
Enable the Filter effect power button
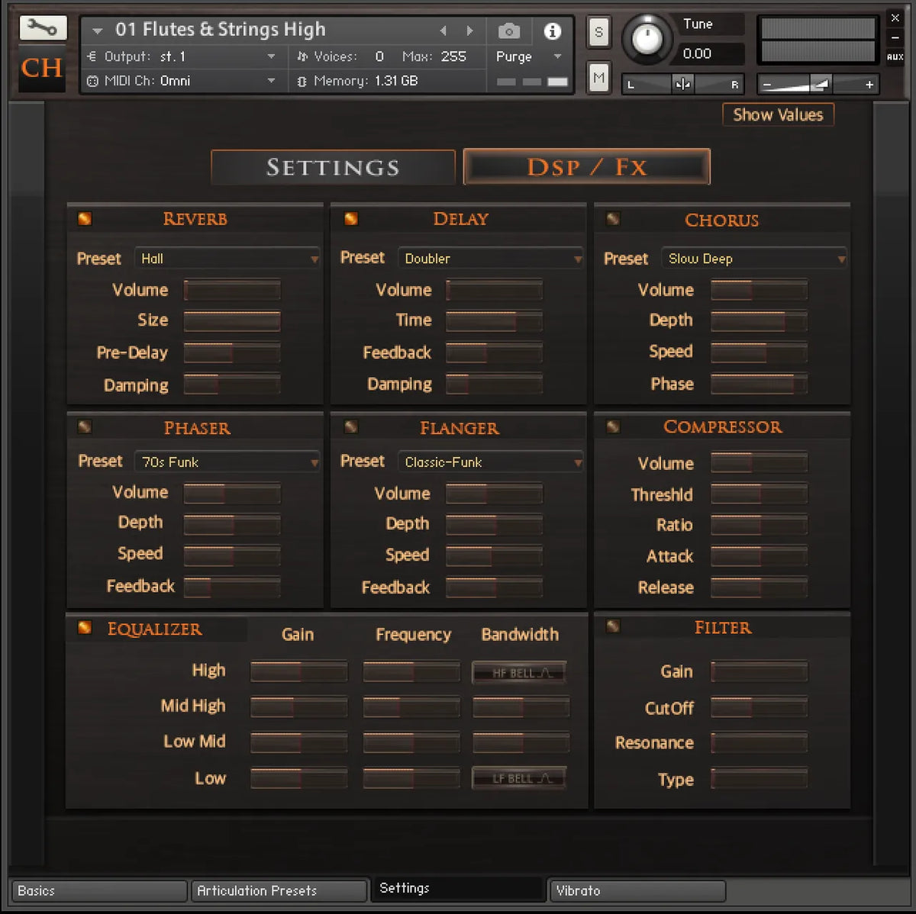tap(613, 626)
